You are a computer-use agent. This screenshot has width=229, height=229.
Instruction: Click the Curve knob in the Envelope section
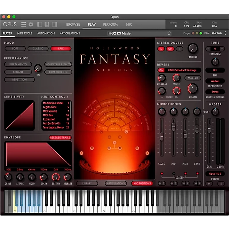pos(8,178)
